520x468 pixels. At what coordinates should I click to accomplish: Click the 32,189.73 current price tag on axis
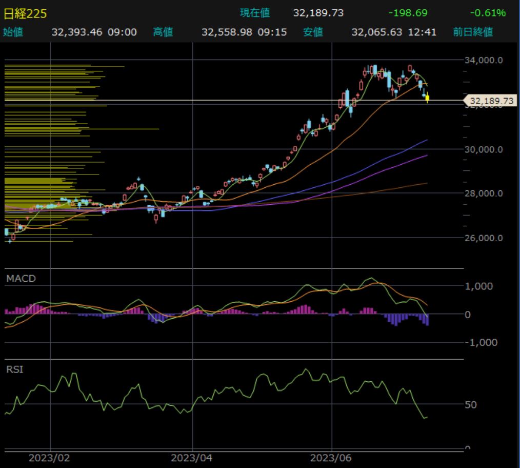(x=491, y=101)
